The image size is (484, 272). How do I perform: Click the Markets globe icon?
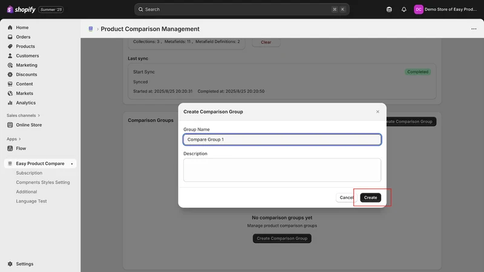pyautogui.click(x=10, y=94)
